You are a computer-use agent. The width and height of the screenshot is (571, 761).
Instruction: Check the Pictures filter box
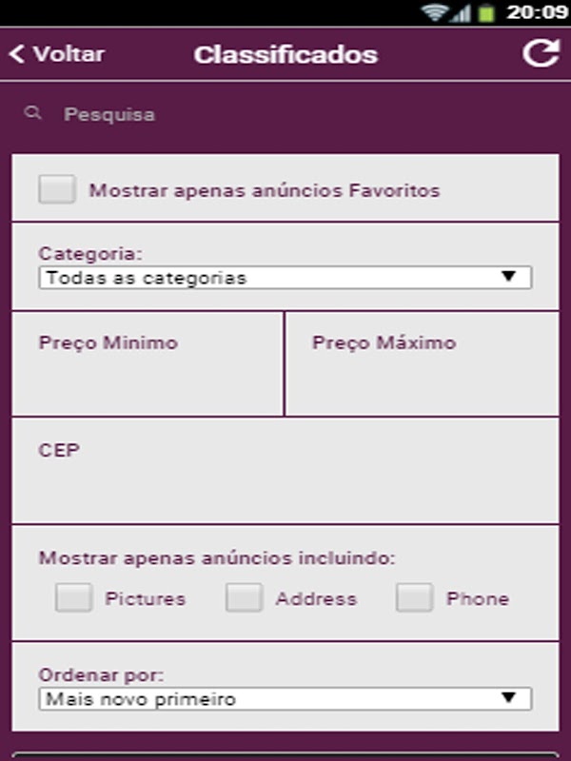click(x=74, y=598)
